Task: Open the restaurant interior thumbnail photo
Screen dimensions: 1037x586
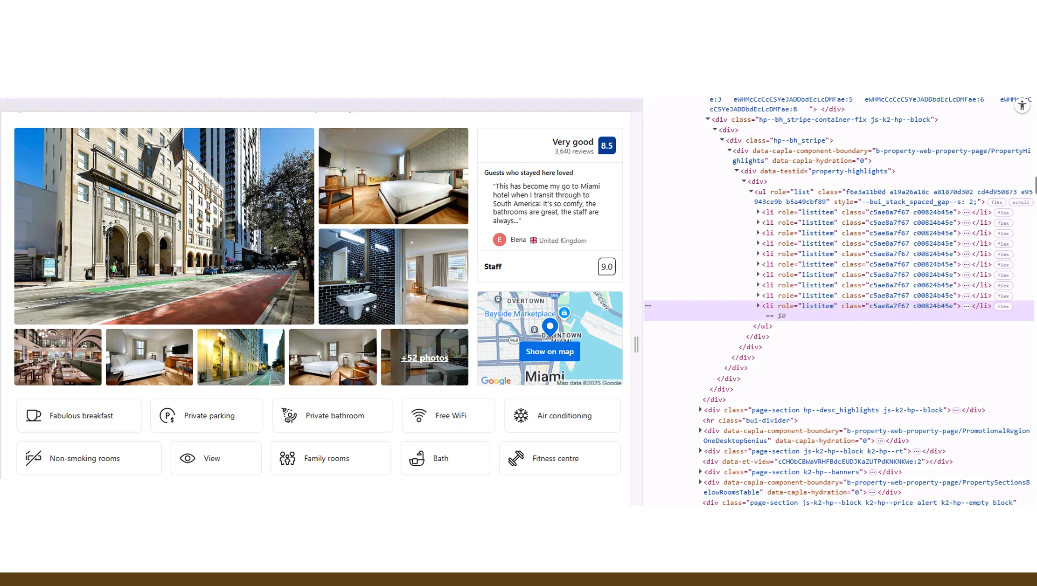Action: tap(58, 357)
